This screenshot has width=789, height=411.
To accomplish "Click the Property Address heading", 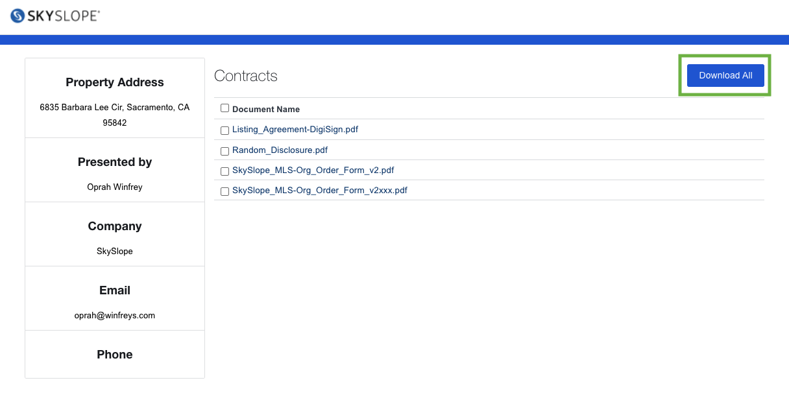I will tap(115, 82).
